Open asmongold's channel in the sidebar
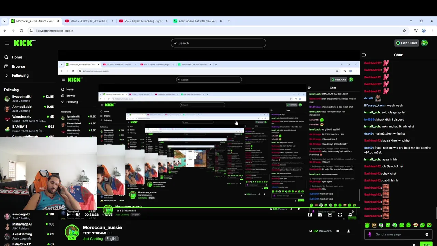 (29, 216)
